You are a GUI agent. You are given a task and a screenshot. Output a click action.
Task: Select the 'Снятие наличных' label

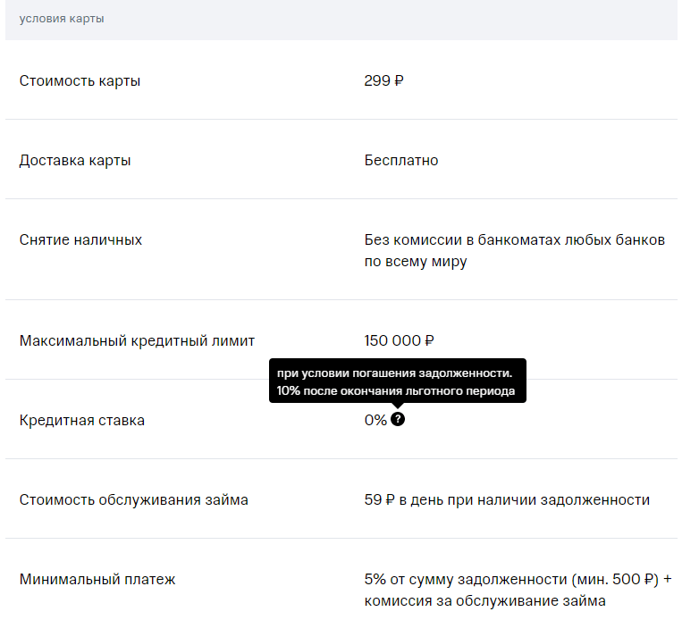(80, 240)
